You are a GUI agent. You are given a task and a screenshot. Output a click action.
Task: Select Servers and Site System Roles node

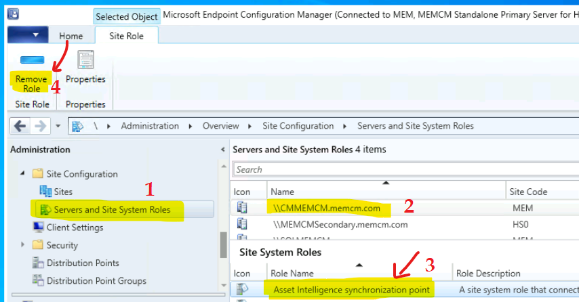[113, 209]
